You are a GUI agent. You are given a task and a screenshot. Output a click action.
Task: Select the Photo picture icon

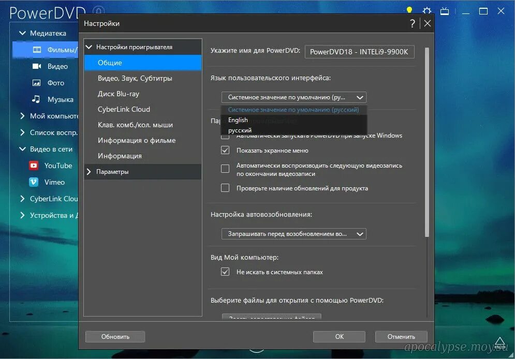coord(36,83)
